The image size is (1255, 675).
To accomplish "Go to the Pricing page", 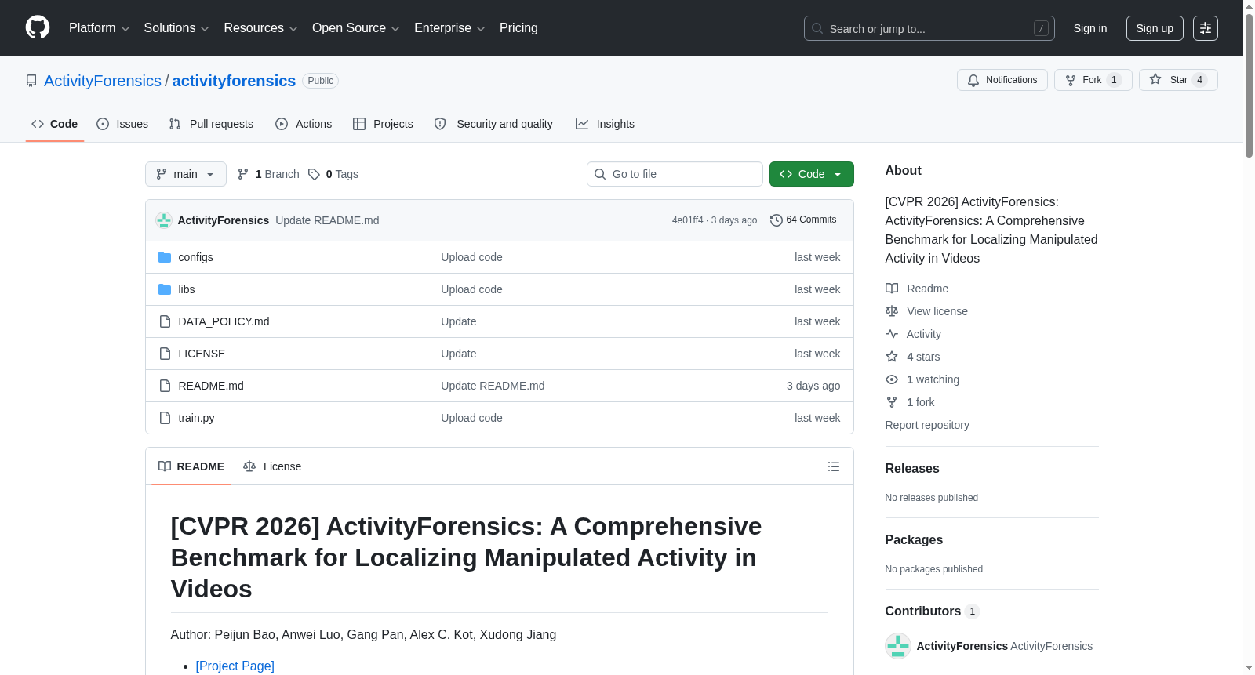I will point(518,28).
